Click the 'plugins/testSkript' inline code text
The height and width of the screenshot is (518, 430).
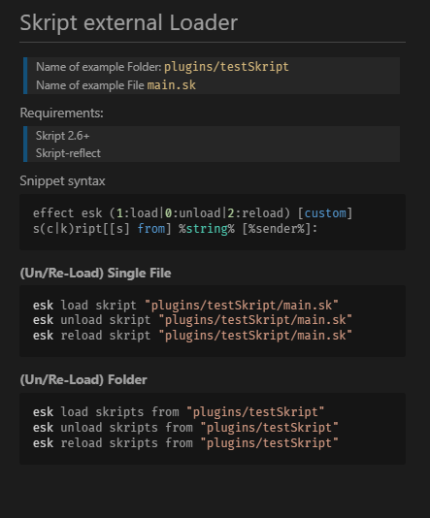coord(226,67)
